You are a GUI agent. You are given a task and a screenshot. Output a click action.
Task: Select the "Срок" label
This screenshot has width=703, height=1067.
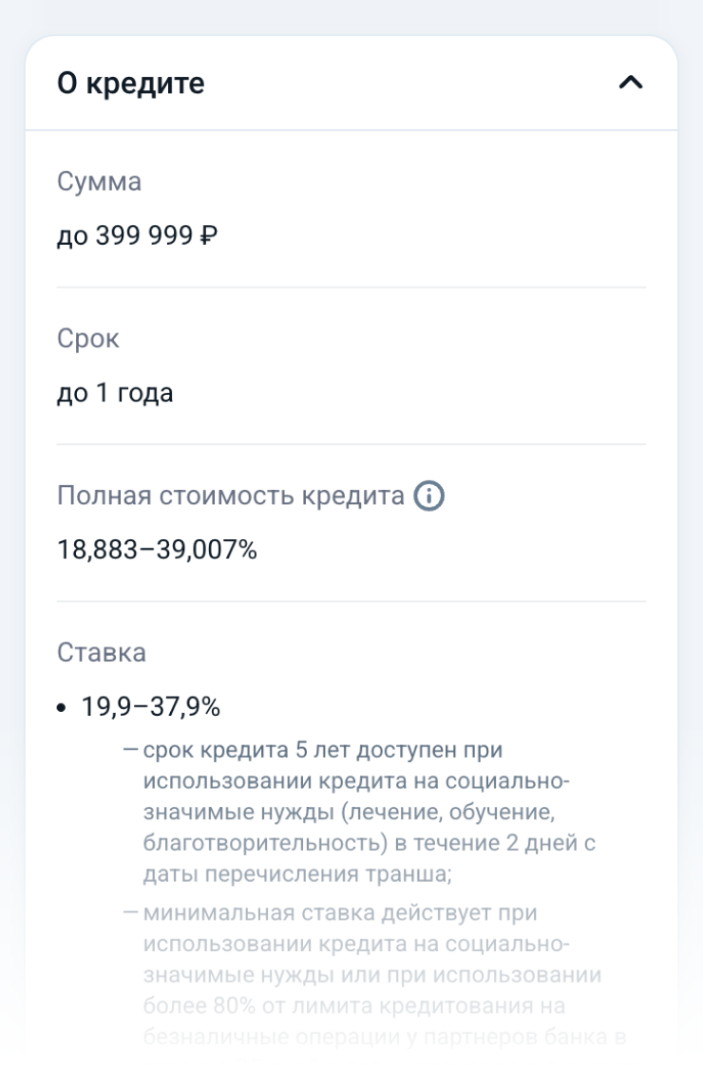[x=88, y=339]
